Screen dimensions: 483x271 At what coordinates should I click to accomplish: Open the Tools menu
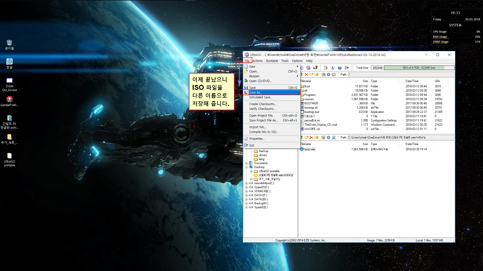point(285,61)
